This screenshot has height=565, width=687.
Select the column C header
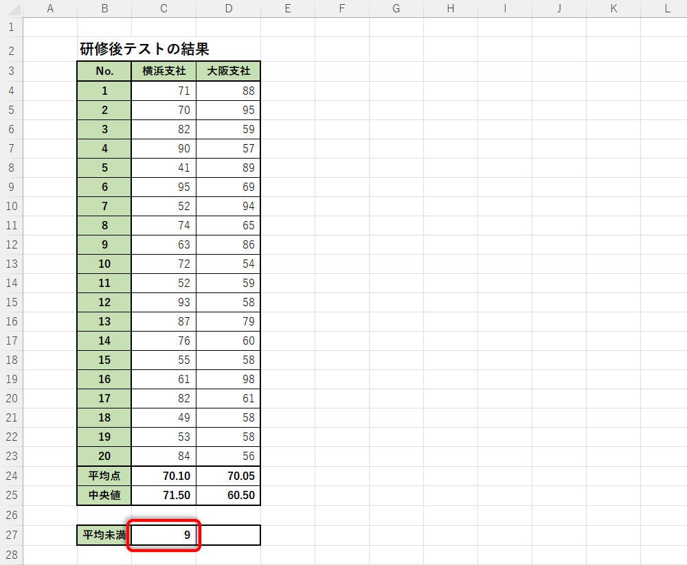click(164, 8)
